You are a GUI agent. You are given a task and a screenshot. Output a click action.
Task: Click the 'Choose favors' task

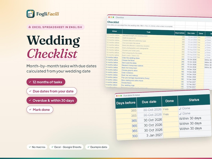[x=126, y=83]
